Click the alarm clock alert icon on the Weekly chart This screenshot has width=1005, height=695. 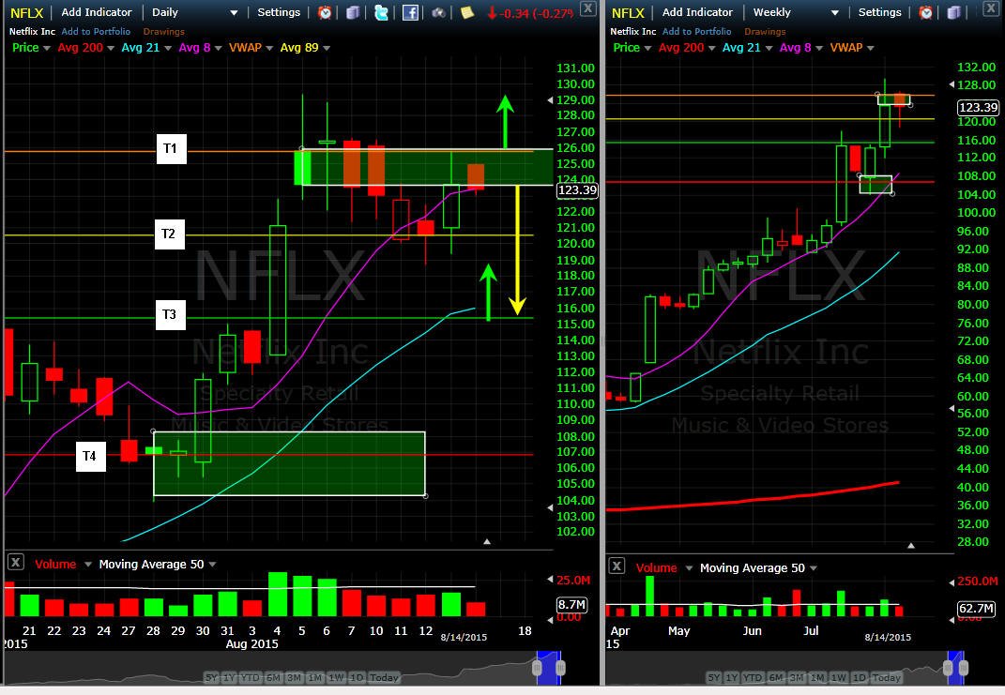click(925, 12)
